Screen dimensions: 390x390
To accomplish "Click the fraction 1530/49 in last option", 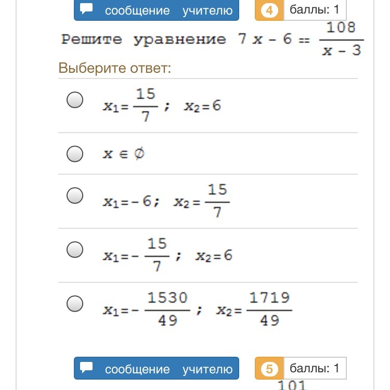I will (x=167, y=309).
